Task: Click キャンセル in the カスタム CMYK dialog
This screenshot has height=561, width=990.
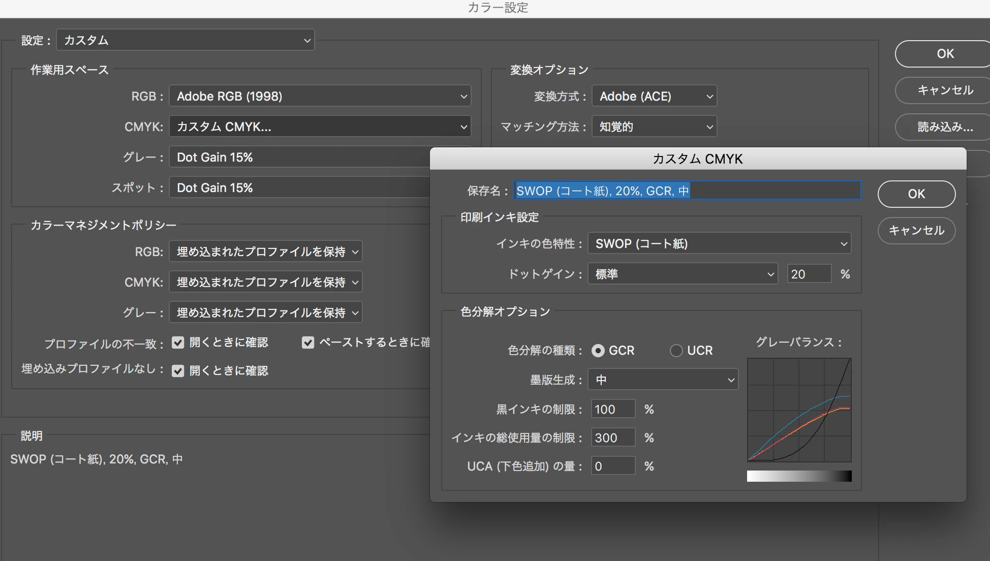Action: tap(916, 231)
